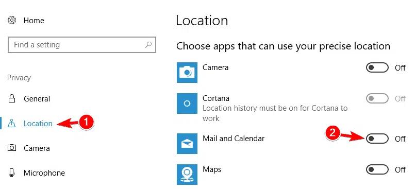This screenshot has height=189, width=415.
Task: Focus the Find a setting field
Action: 82,45
